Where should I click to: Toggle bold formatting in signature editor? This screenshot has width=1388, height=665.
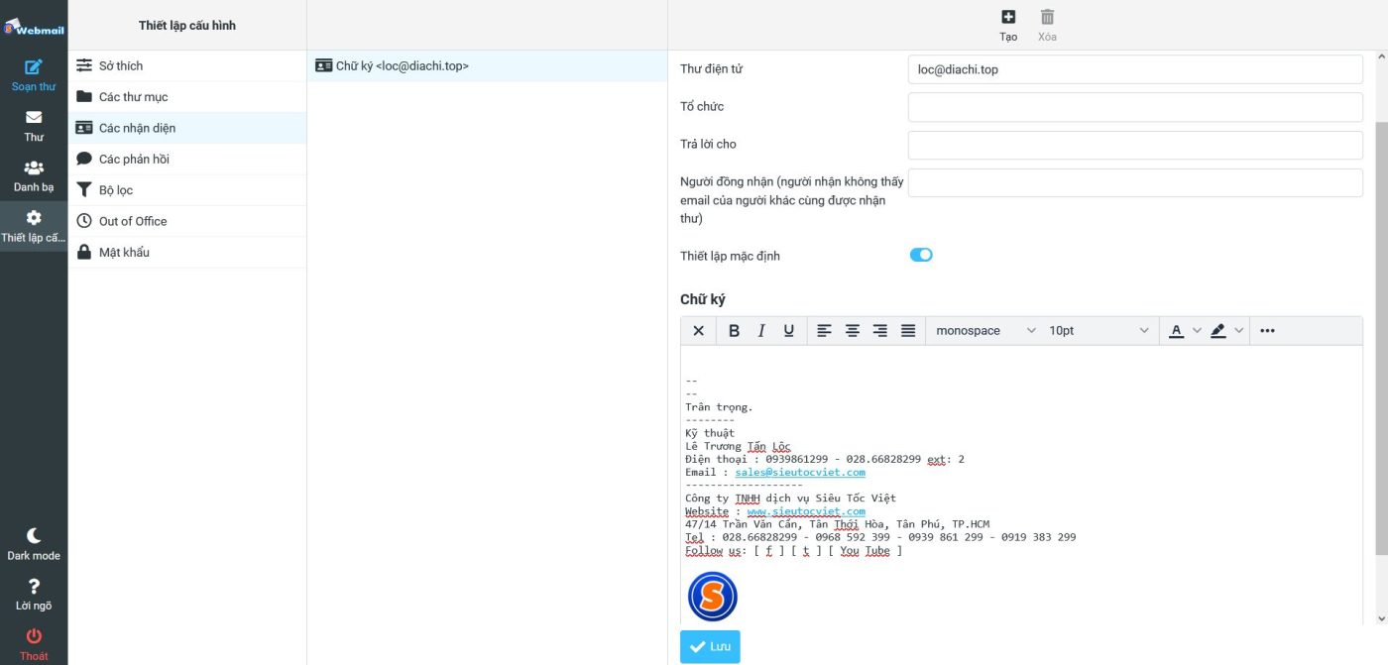tap(734, 331)
